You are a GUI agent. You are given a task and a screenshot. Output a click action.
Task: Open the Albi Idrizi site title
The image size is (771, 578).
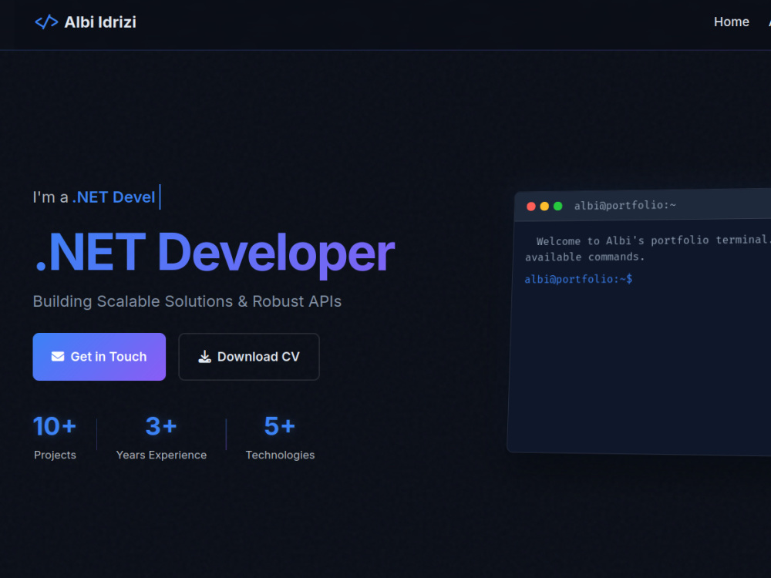[99, 22]
